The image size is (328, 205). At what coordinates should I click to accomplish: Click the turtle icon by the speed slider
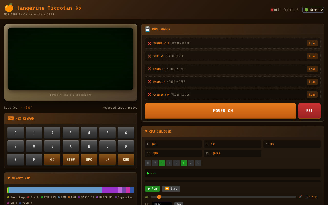[146, 197]
